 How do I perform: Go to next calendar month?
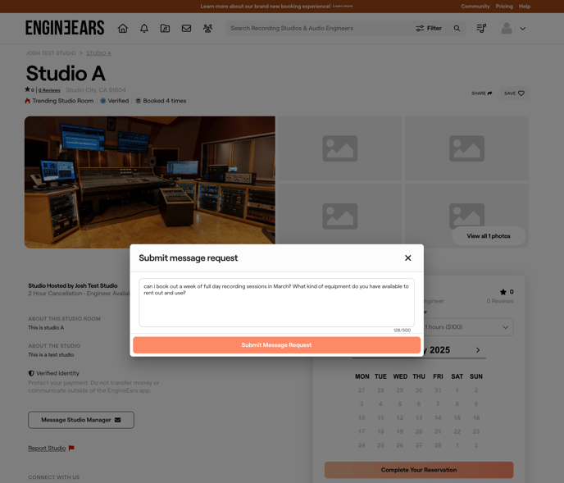tap(478, 350)
